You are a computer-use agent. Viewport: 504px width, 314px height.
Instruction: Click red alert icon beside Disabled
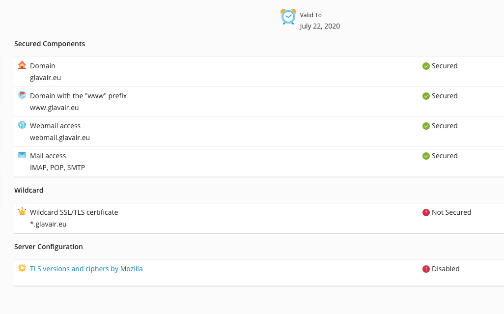(x=426, y=269)
